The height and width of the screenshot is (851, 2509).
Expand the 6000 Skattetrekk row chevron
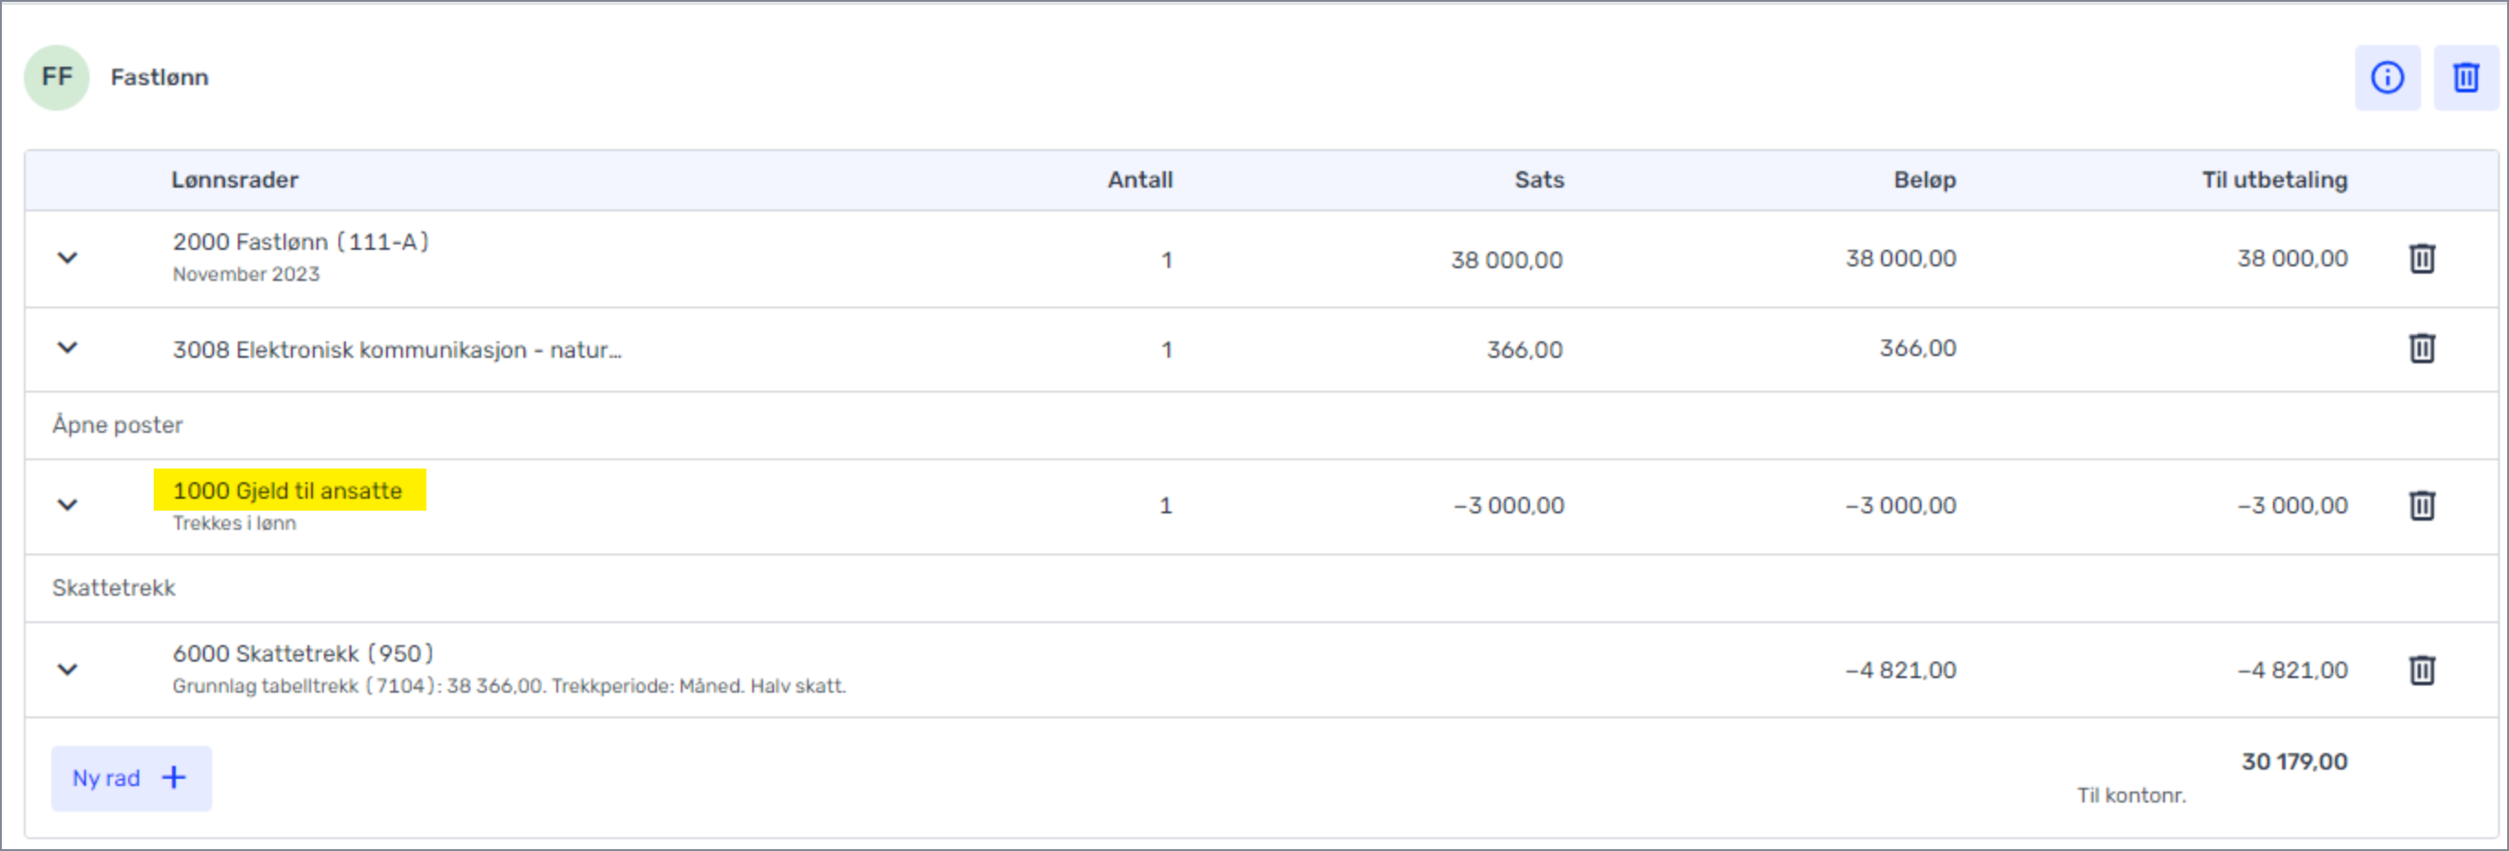(x=67, y=670)
